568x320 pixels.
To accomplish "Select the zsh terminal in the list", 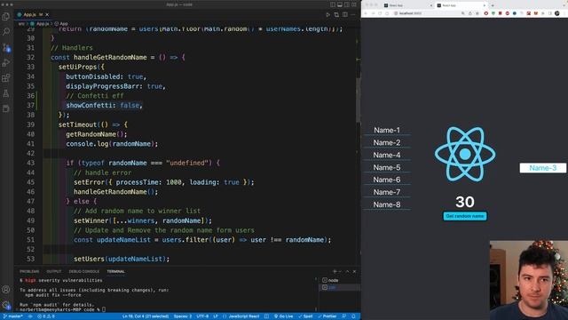I will point(339,287).
